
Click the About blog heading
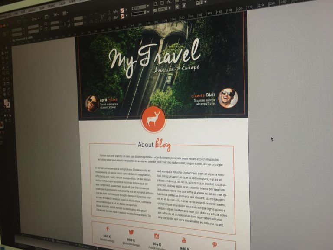154,145
